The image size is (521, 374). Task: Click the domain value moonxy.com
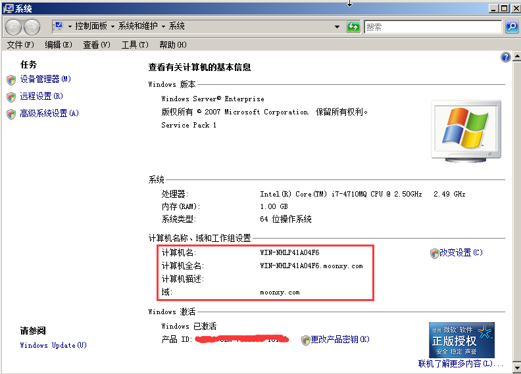280,292
